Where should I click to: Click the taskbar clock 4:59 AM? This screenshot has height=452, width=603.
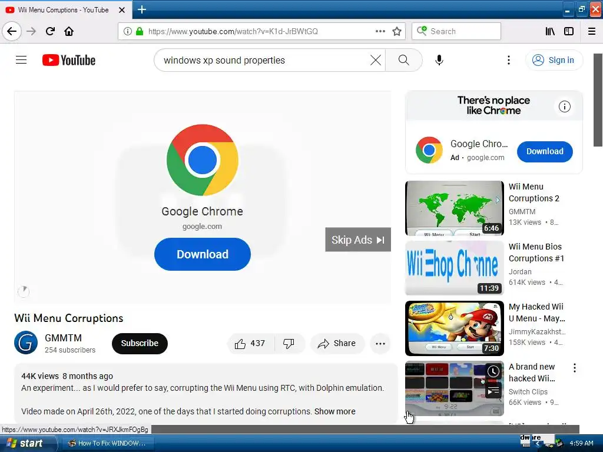pyautogui.click(x=581, y=443)
